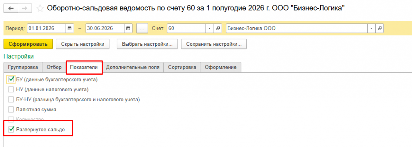
Task: Expand the organization Бизнес-Логика ООО dropdown
Action: (371, 29)
